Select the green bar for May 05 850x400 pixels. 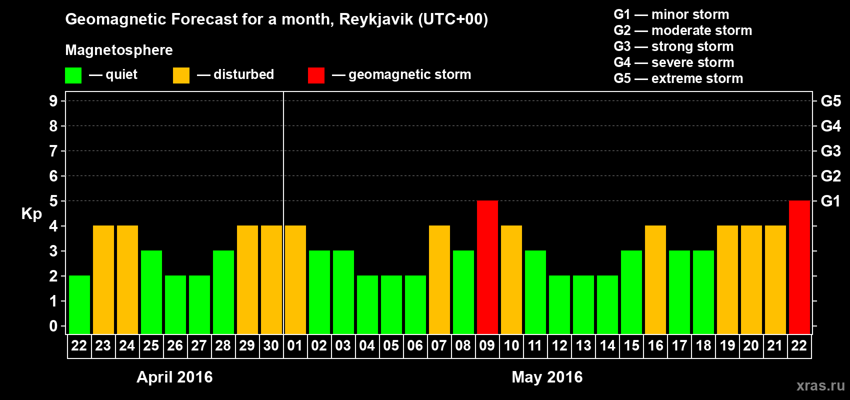(391, 304)
